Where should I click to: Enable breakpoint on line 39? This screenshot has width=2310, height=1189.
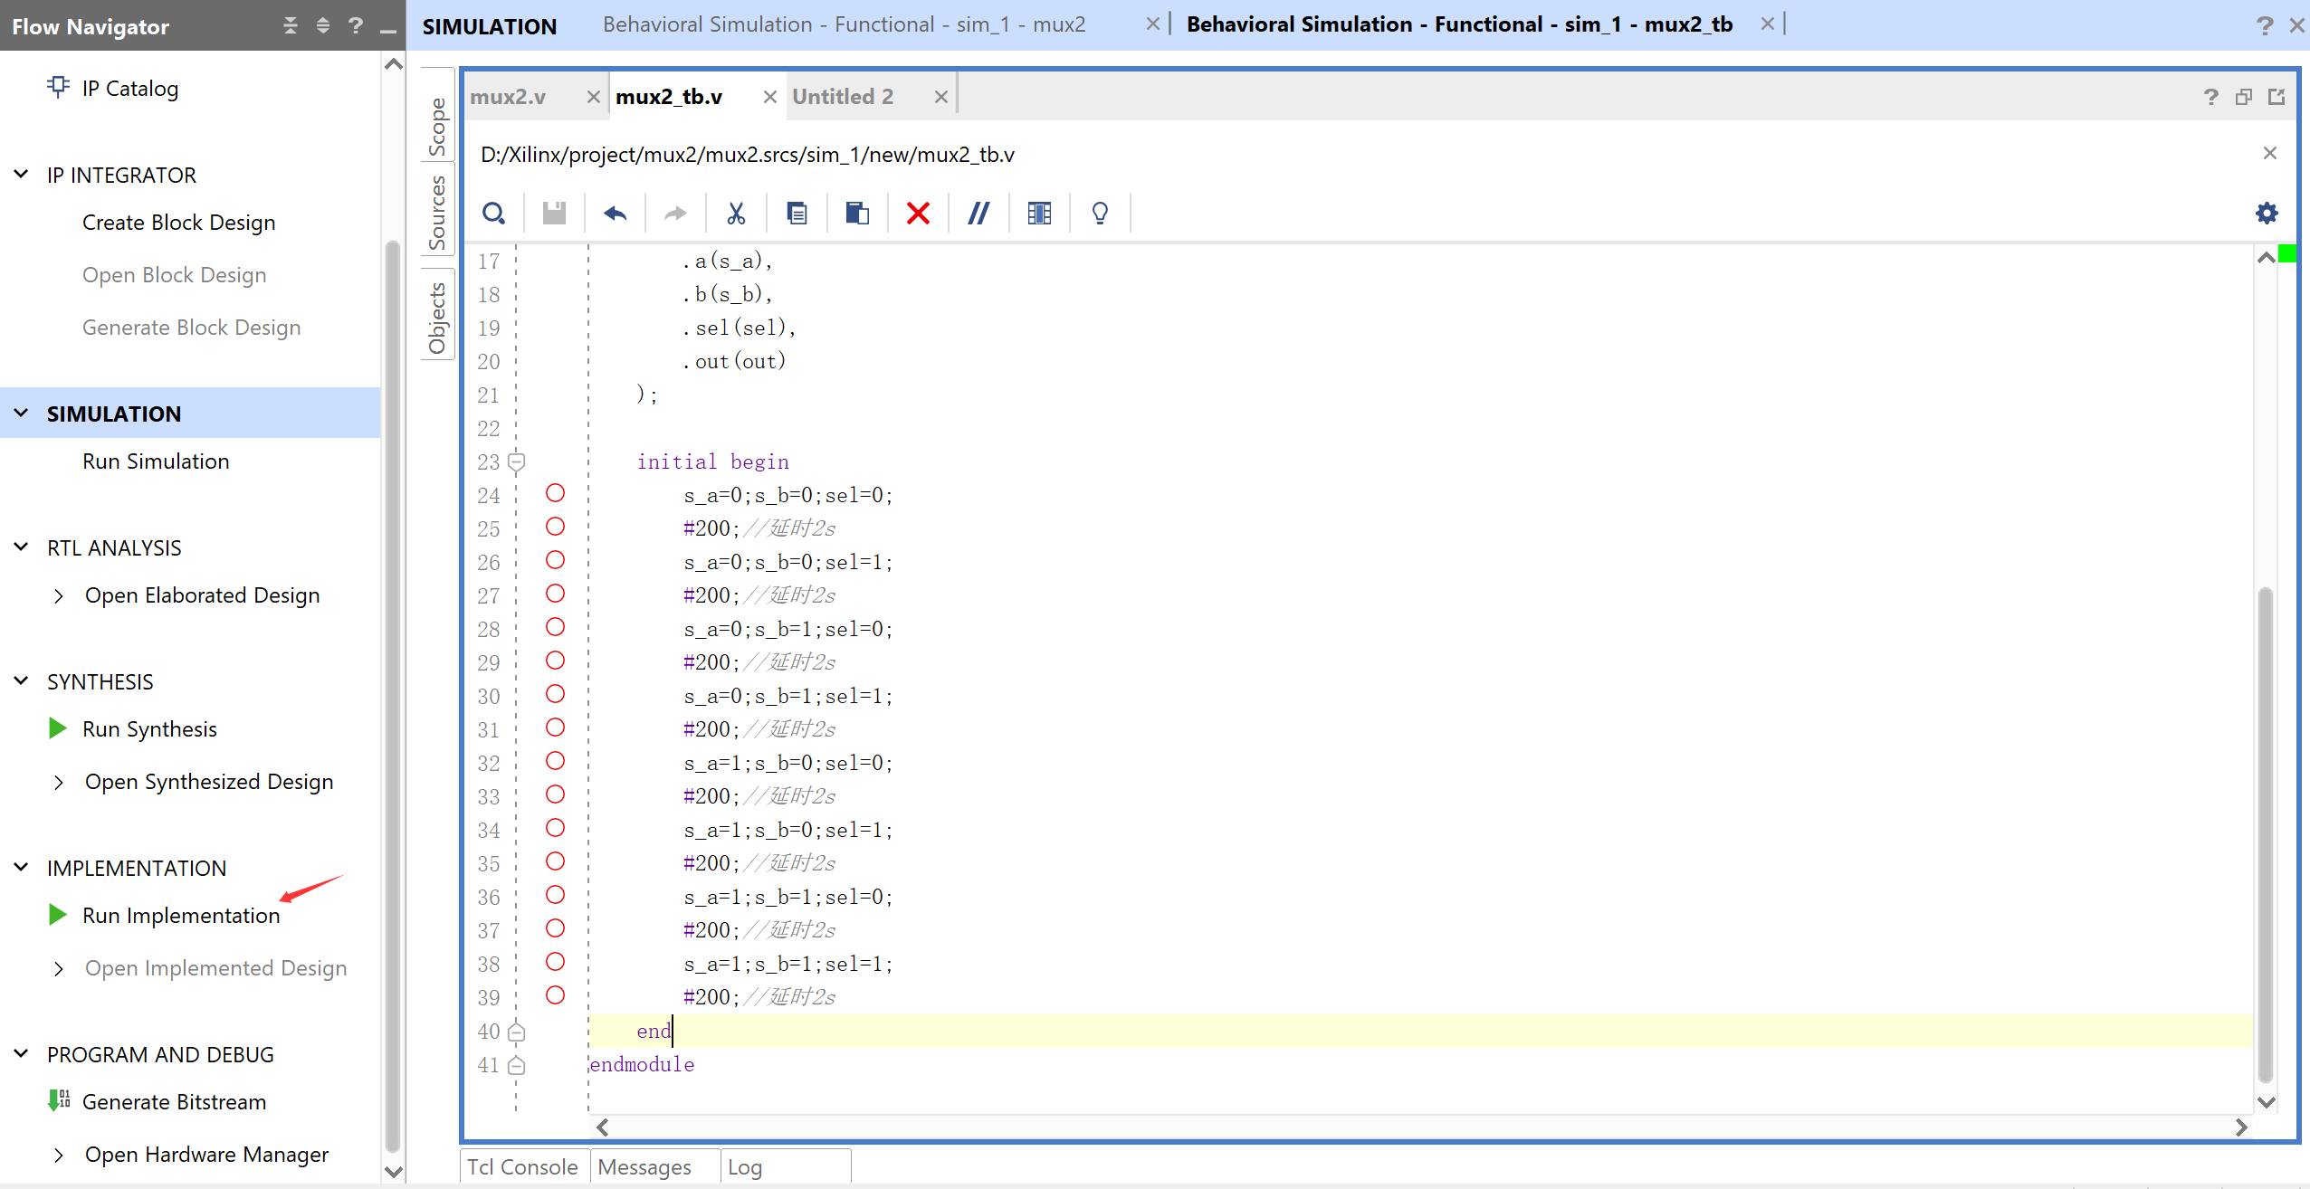click(x=555, y=995)
